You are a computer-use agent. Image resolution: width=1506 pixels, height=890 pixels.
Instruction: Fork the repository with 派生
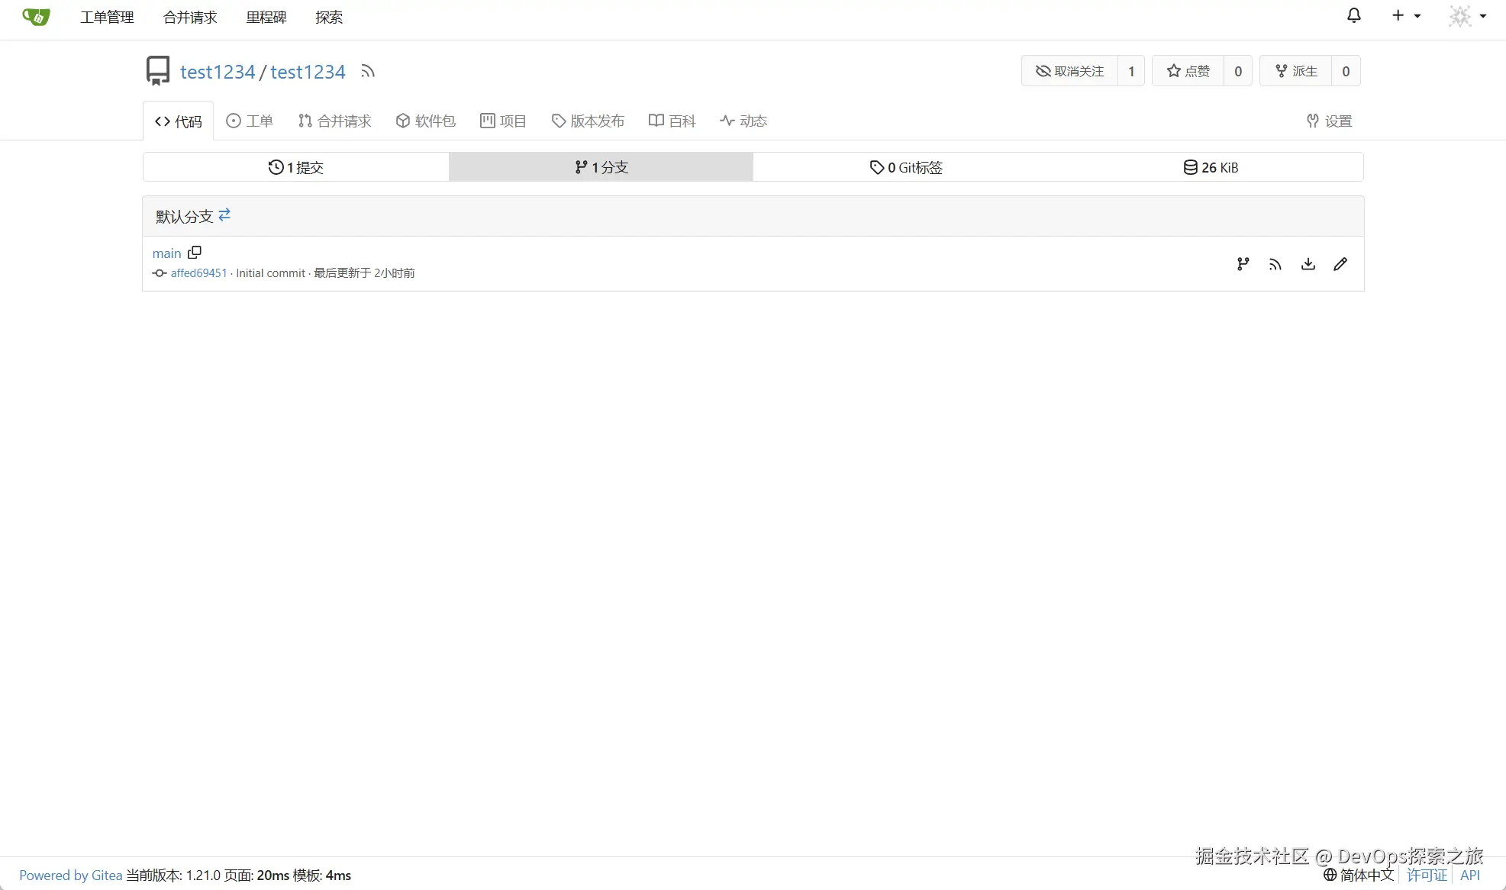[x=1296, y=71]
